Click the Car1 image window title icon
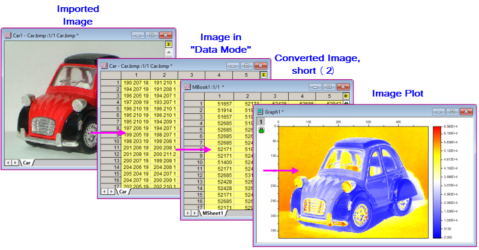 [x=8, y=35]
